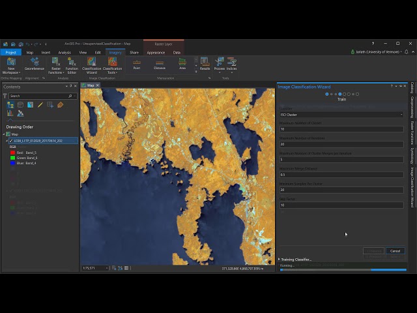Switch to the Insert ribbon tab
This screenshot has width=417, height=313.
click(46, 52)
